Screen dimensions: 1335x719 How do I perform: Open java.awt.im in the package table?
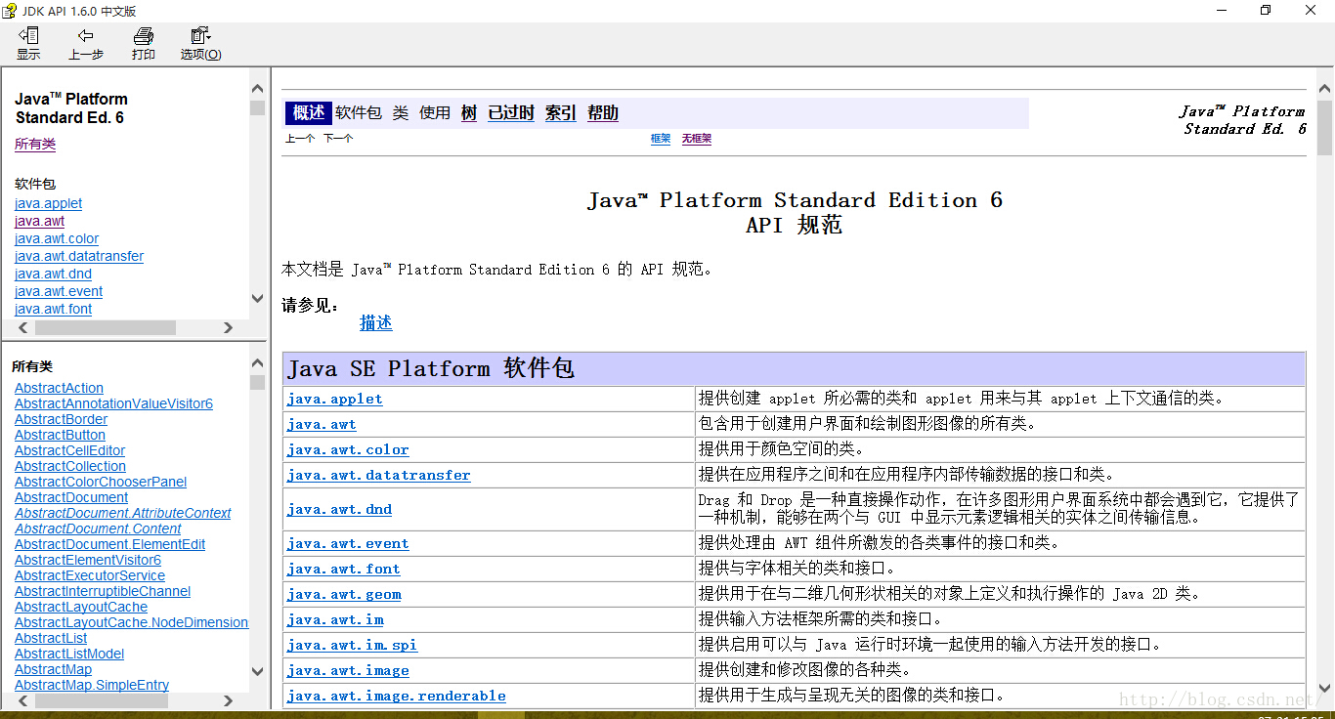(x=335, y=619)
